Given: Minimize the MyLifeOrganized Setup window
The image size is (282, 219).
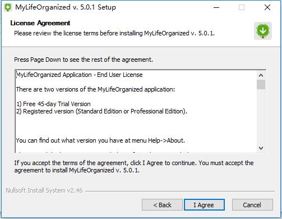Looking at the screenshot, I should point(216,7).
